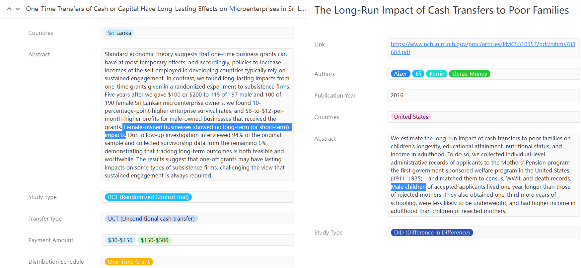
Task: Open the RCT (Randomized Control Trial) study type
Action: coord(148,197)
